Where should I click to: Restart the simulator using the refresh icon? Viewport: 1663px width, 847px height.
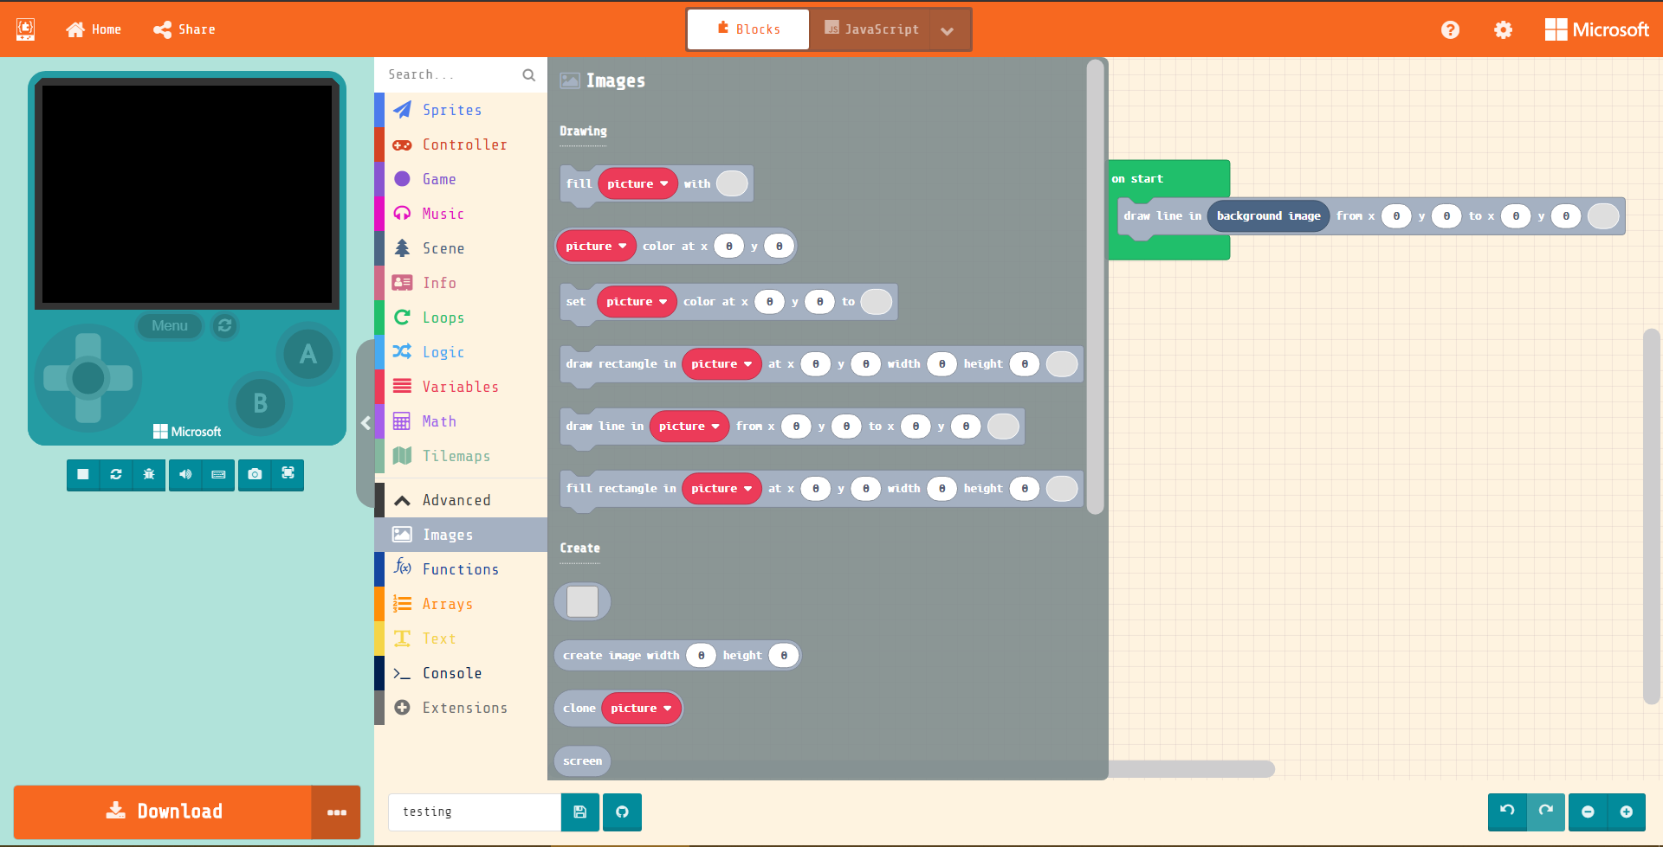coord(116,474)
